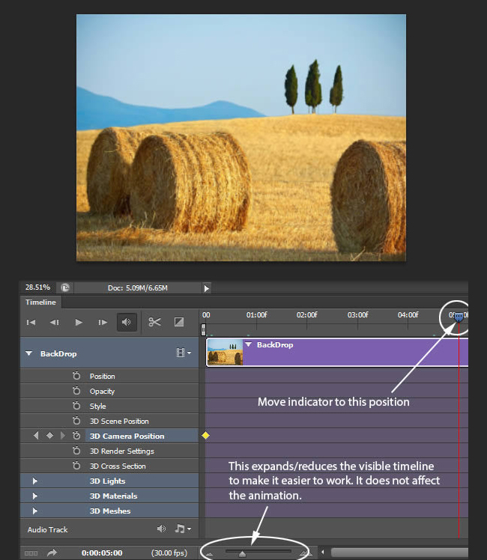
Task: Play the timeline animation
Action: pyautogui.click(x=79, y=323)
